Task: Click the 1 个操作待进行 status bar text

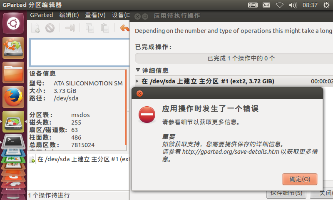Action: [x=49, y=195]
